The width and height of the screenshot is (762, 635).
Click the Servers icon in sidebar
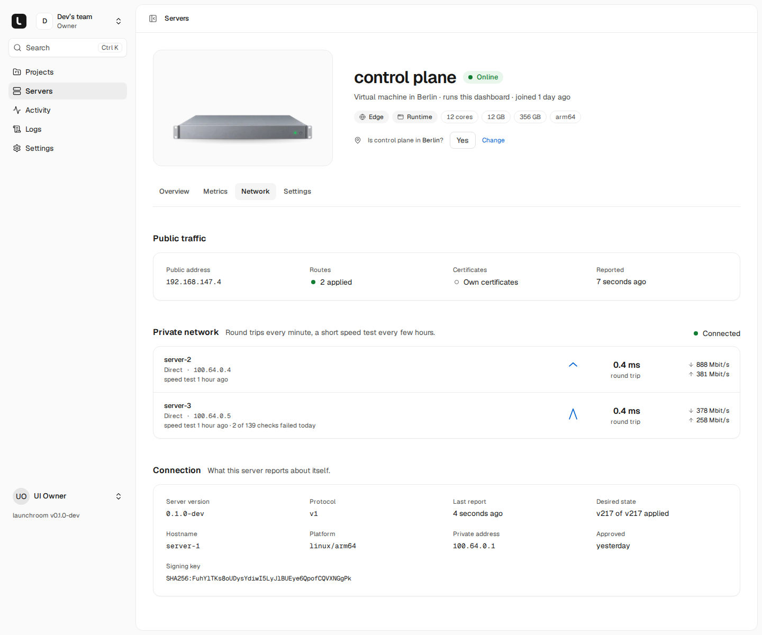click(17, 91)
